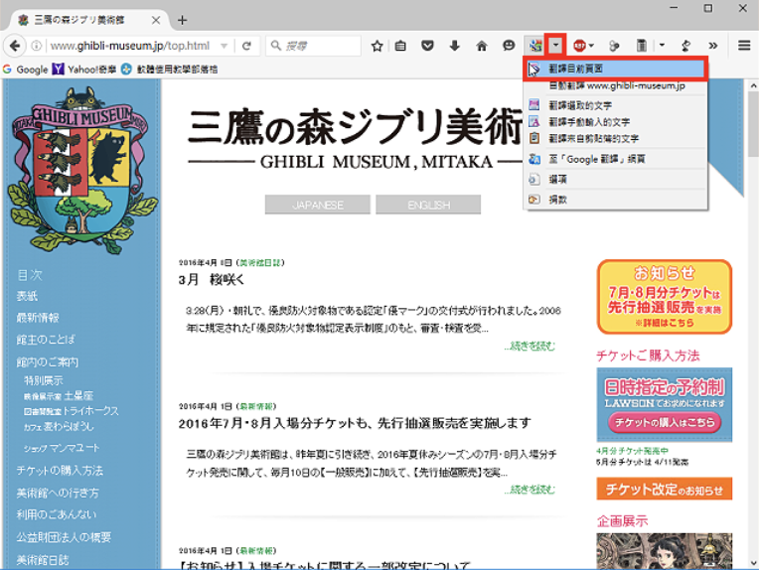Open the 2016年7月・8月入場分チケット article headline
The image size is (759, 570).
coord(355,423)
